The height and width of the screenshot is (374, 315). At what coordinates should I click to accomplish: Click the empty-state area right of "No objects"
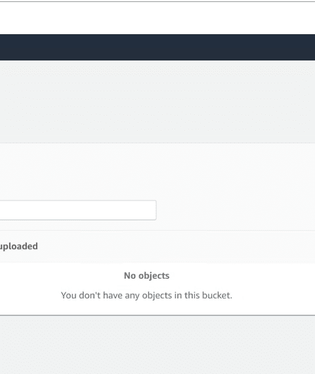[x=242, y=275]
